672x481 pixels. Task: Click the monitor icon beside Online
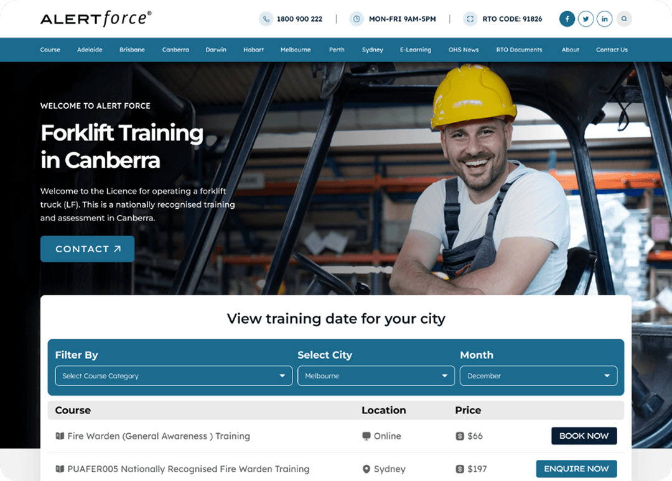(366, 436)
